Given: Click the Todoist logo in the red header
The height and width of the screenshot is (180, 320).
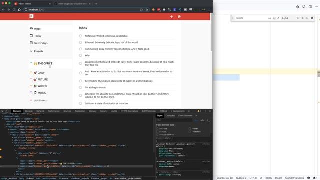Looking at the screenshot, I should coord(31,16).
